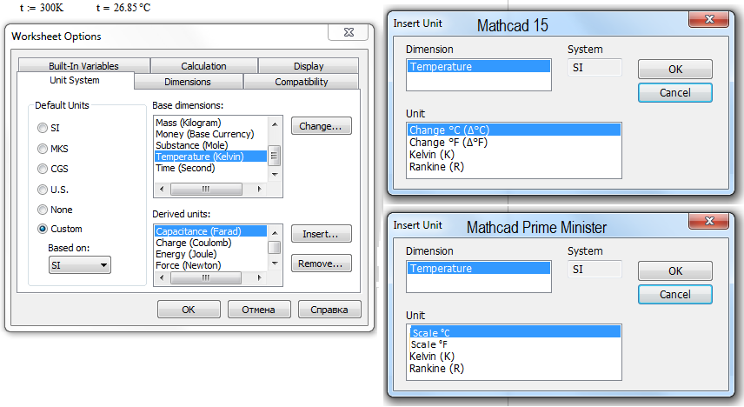744x407 pixels.
Task: Open the Built-In Variables tab
Action: click(x=84, y=65)
